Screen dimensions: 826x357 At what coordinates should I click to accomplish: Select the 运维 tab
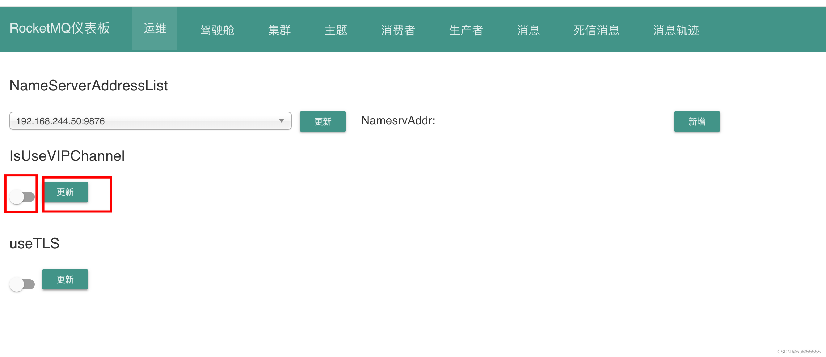155,28
